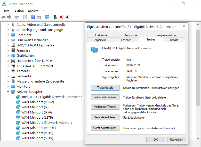This screenshot has height=147, width=201.
Task: Click the Firmware chip icon
Action: tap(13, 50)
